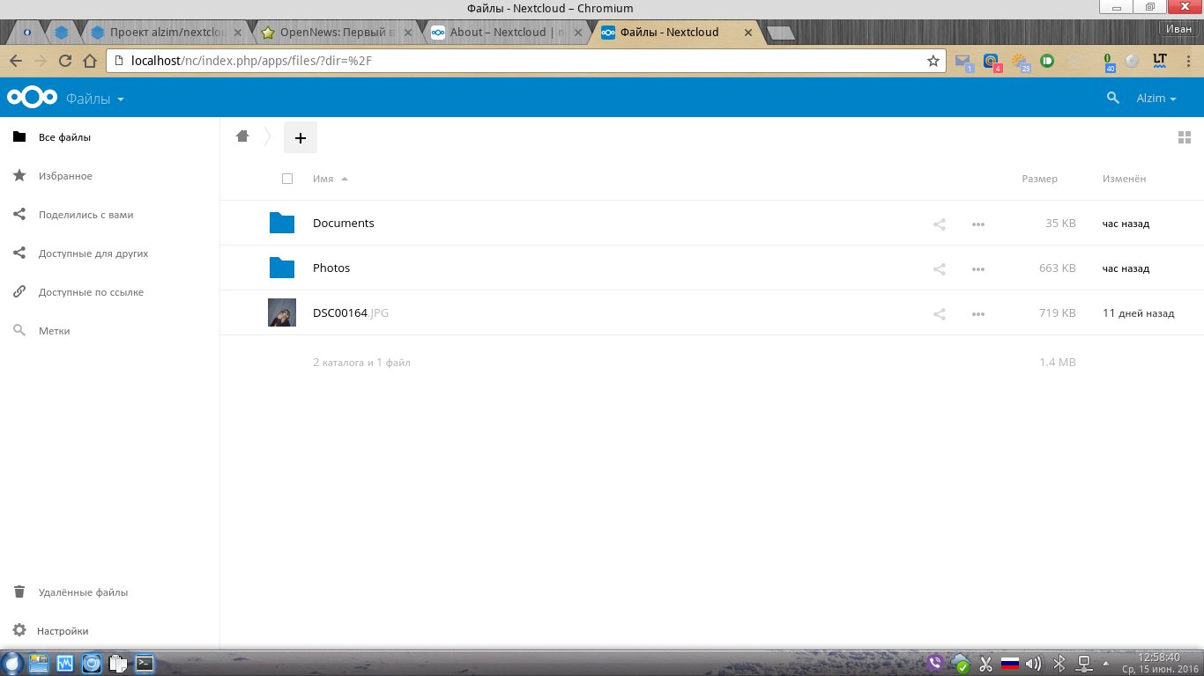1204x676 pixels.
Task: Open the three-dot actions for Documents
Action: pos(977,224)
